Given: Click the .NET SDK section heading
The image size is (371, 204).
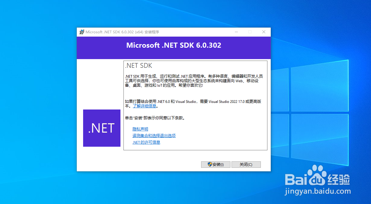Looking at the screenshot, I should 139,65.
